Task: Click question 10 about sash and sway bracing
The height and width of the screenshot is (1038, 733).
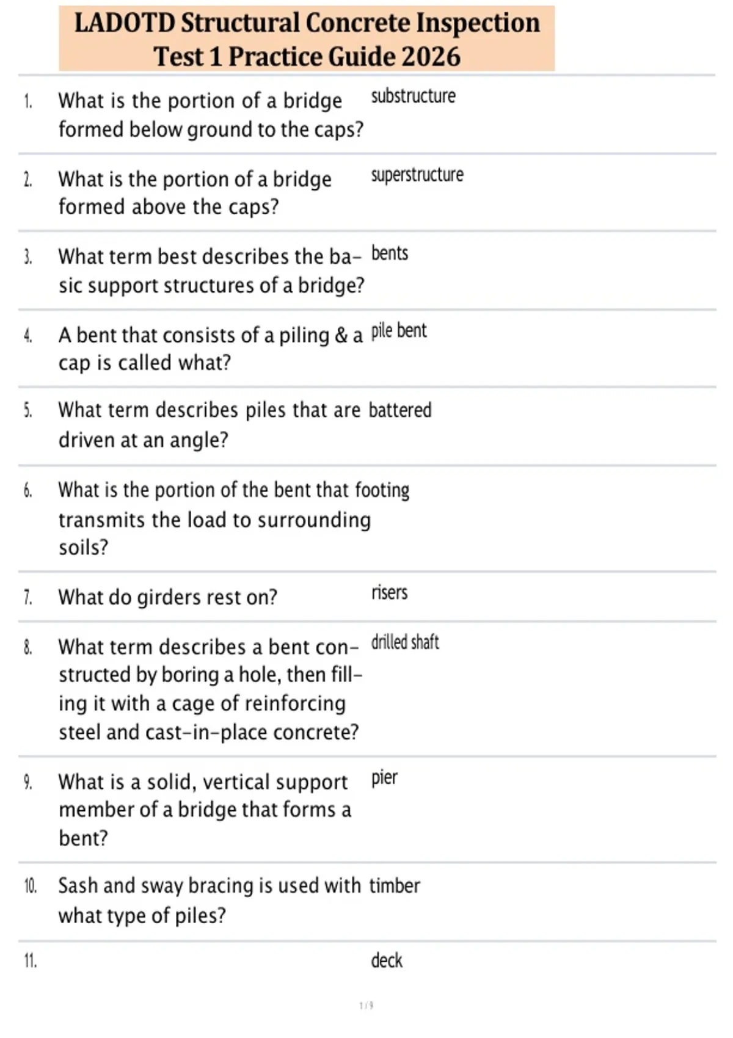Action: point(210,901)
